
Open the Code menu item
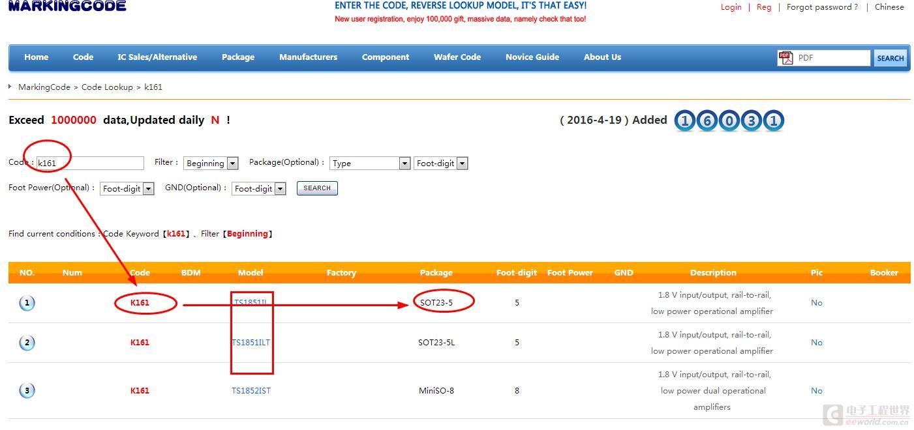pos(83,57)
